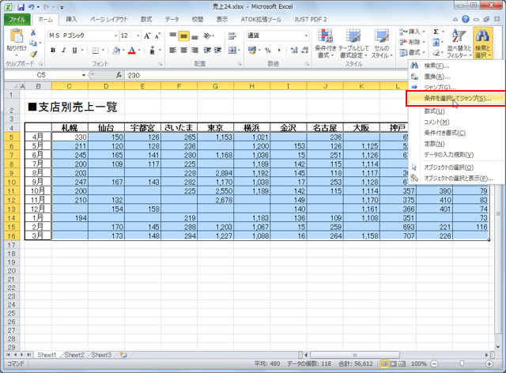
Task: Click the accounting currency format icon
Action: [x=252, y=50]
